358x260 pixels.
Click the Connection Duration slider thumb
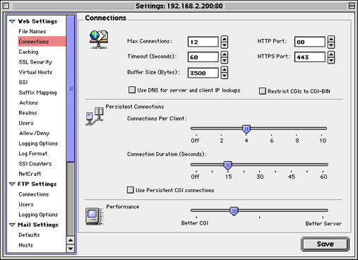click(x=227, y=165)
